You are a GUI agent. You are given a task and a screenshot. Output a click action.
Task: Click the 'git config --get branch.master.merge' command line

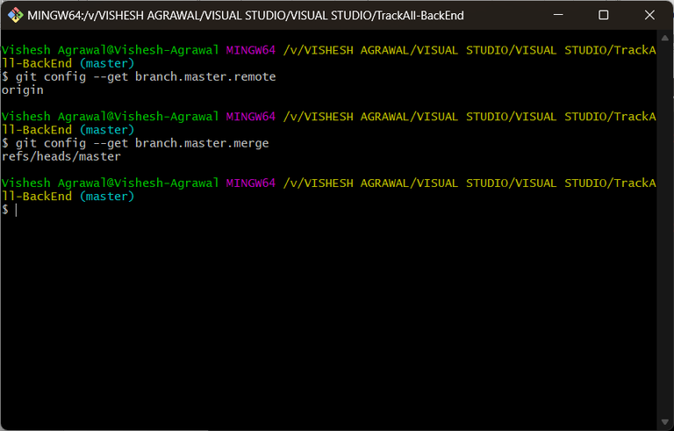tap(142, 143)
